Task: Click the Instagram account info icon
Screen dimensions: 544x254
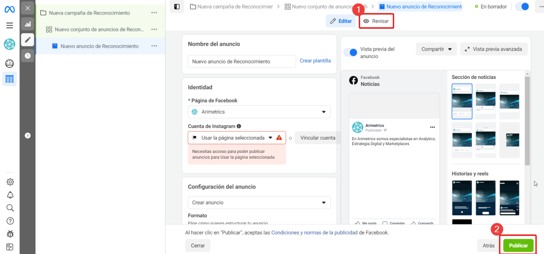Action: (238, 126)
